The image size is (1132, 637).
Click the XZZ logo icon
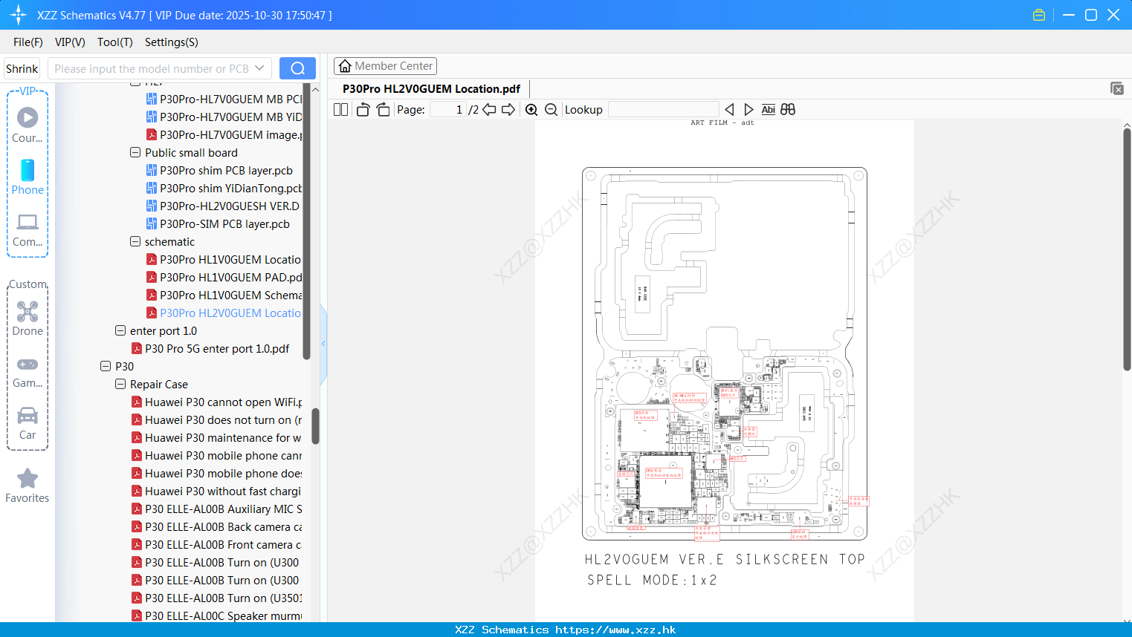click(x=19, y=15)
